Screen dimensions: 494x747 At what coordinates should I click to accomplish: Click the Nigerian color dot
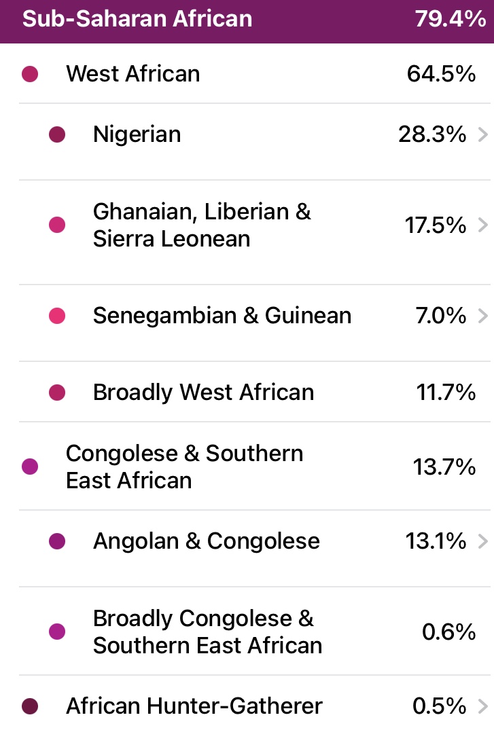57,135
